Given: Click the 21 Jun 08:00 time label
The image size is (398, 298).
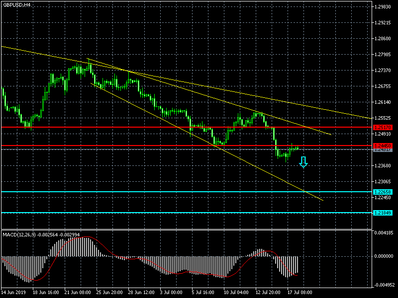Looking at the screenshot, I should pos(78,292).
